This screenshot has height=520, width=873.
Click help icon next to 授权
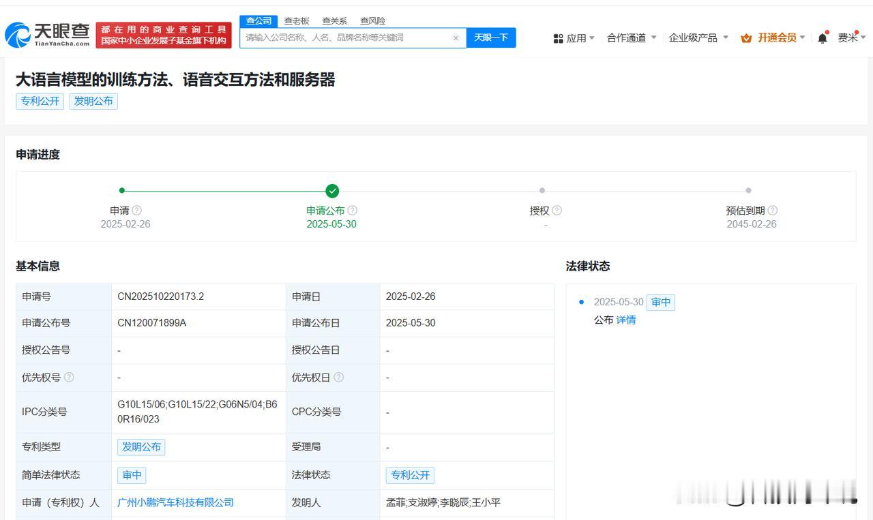pos(557,211)
